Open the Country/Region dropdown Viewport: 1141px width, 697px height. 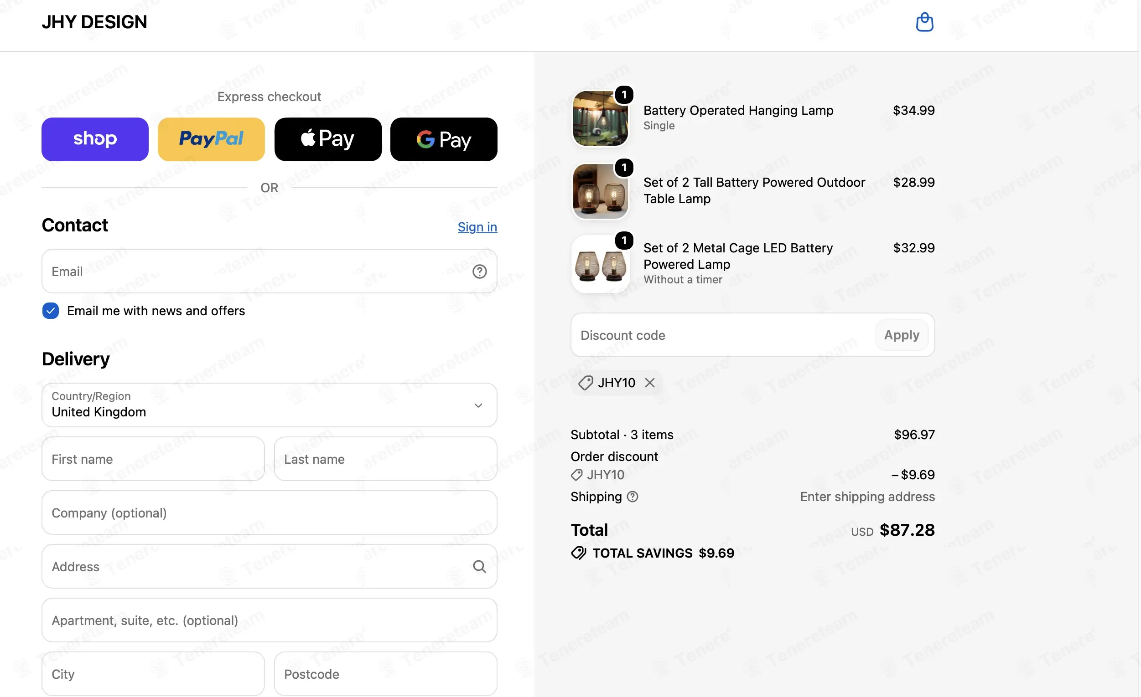(x=269, y=405)
